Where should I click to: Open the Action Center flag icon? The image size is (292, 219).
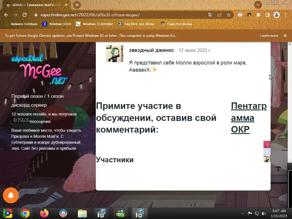(250, 213)
